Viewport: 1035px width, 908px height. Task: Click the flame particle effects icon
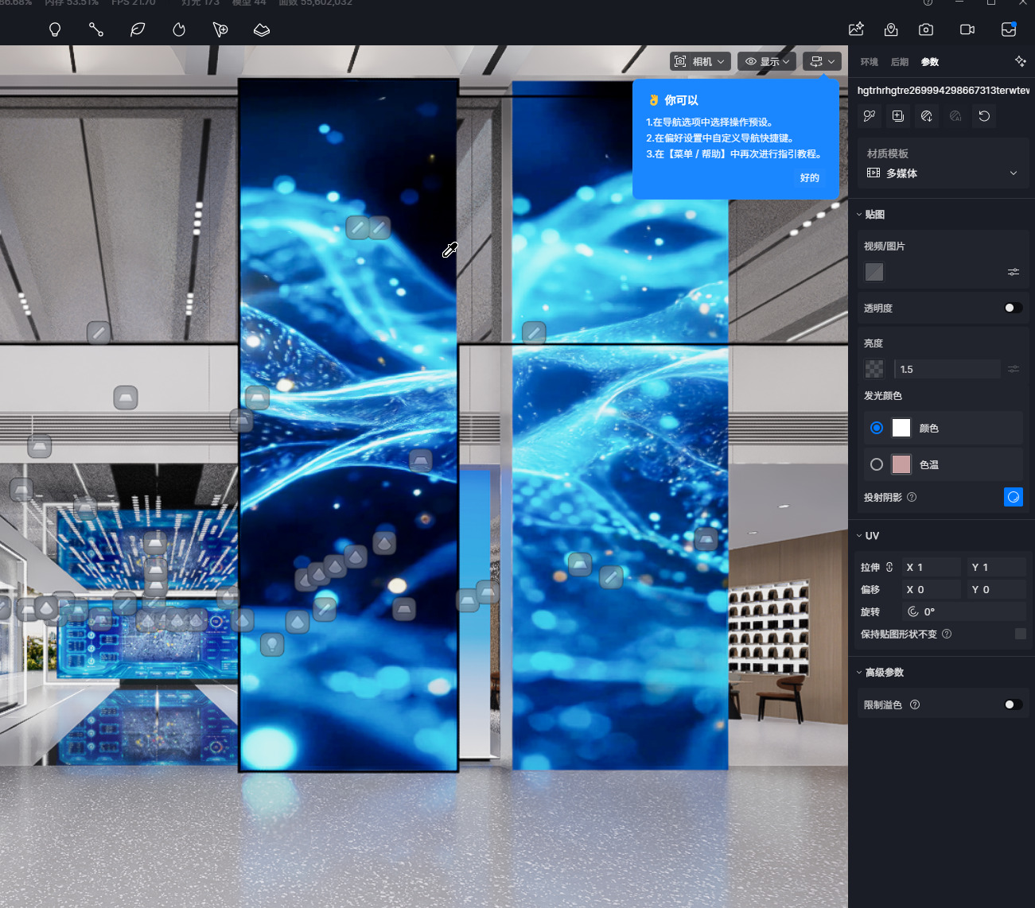coord(179,29)
